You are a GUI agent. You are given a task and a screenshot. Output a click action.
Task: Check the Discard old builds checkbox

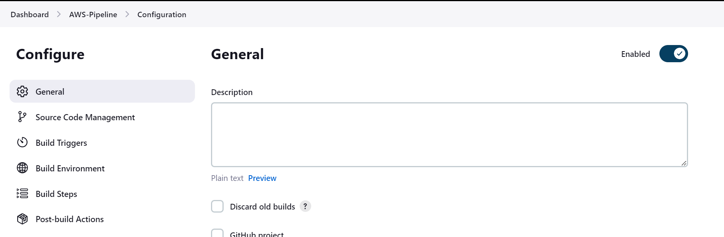pyautogui.click(x=218, y=206)
